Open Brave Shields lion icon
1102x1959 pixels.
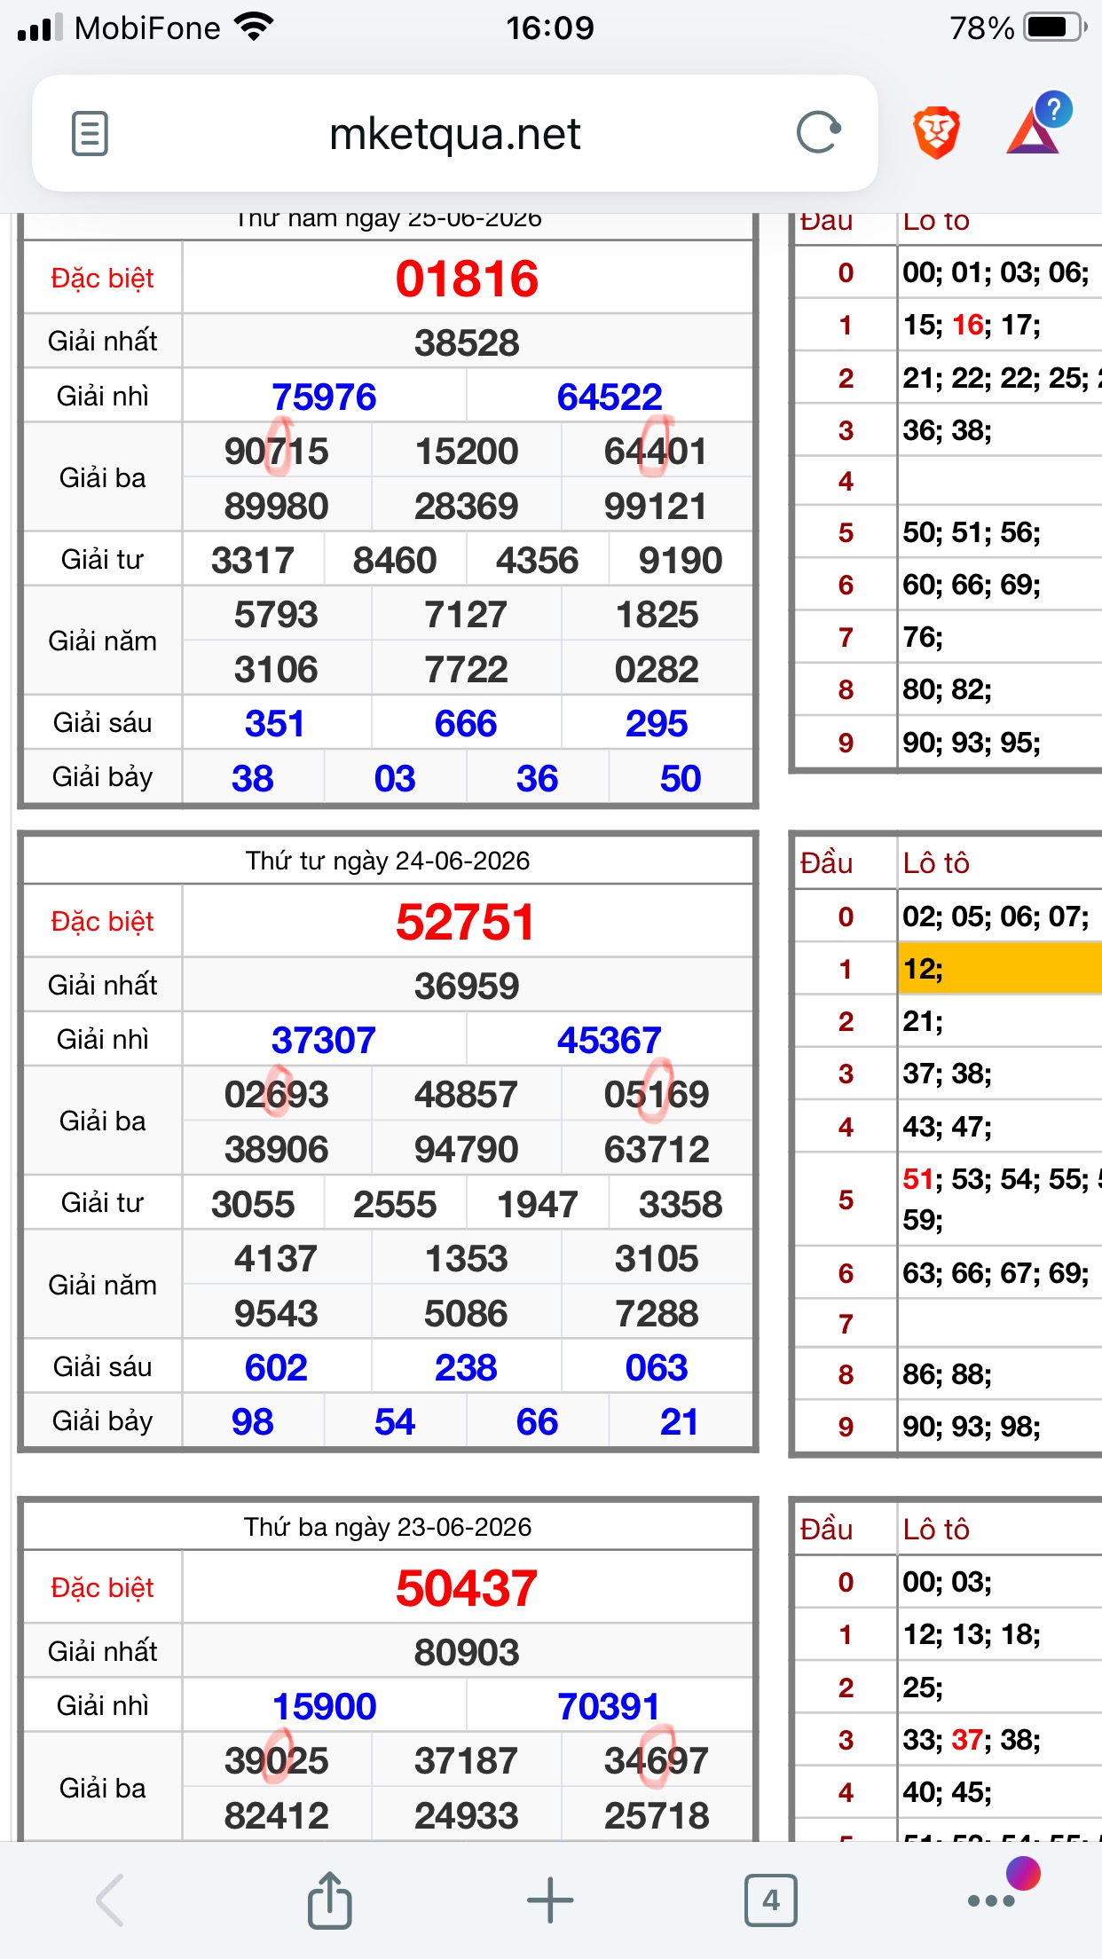(x=936, y=133)
